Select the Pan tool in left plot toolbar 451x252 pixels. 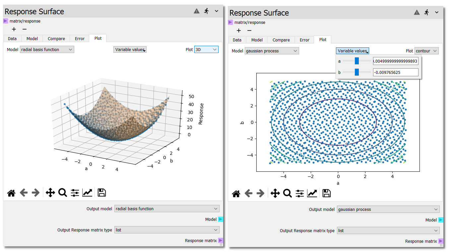pyautogui.click(x=50, y=193)
